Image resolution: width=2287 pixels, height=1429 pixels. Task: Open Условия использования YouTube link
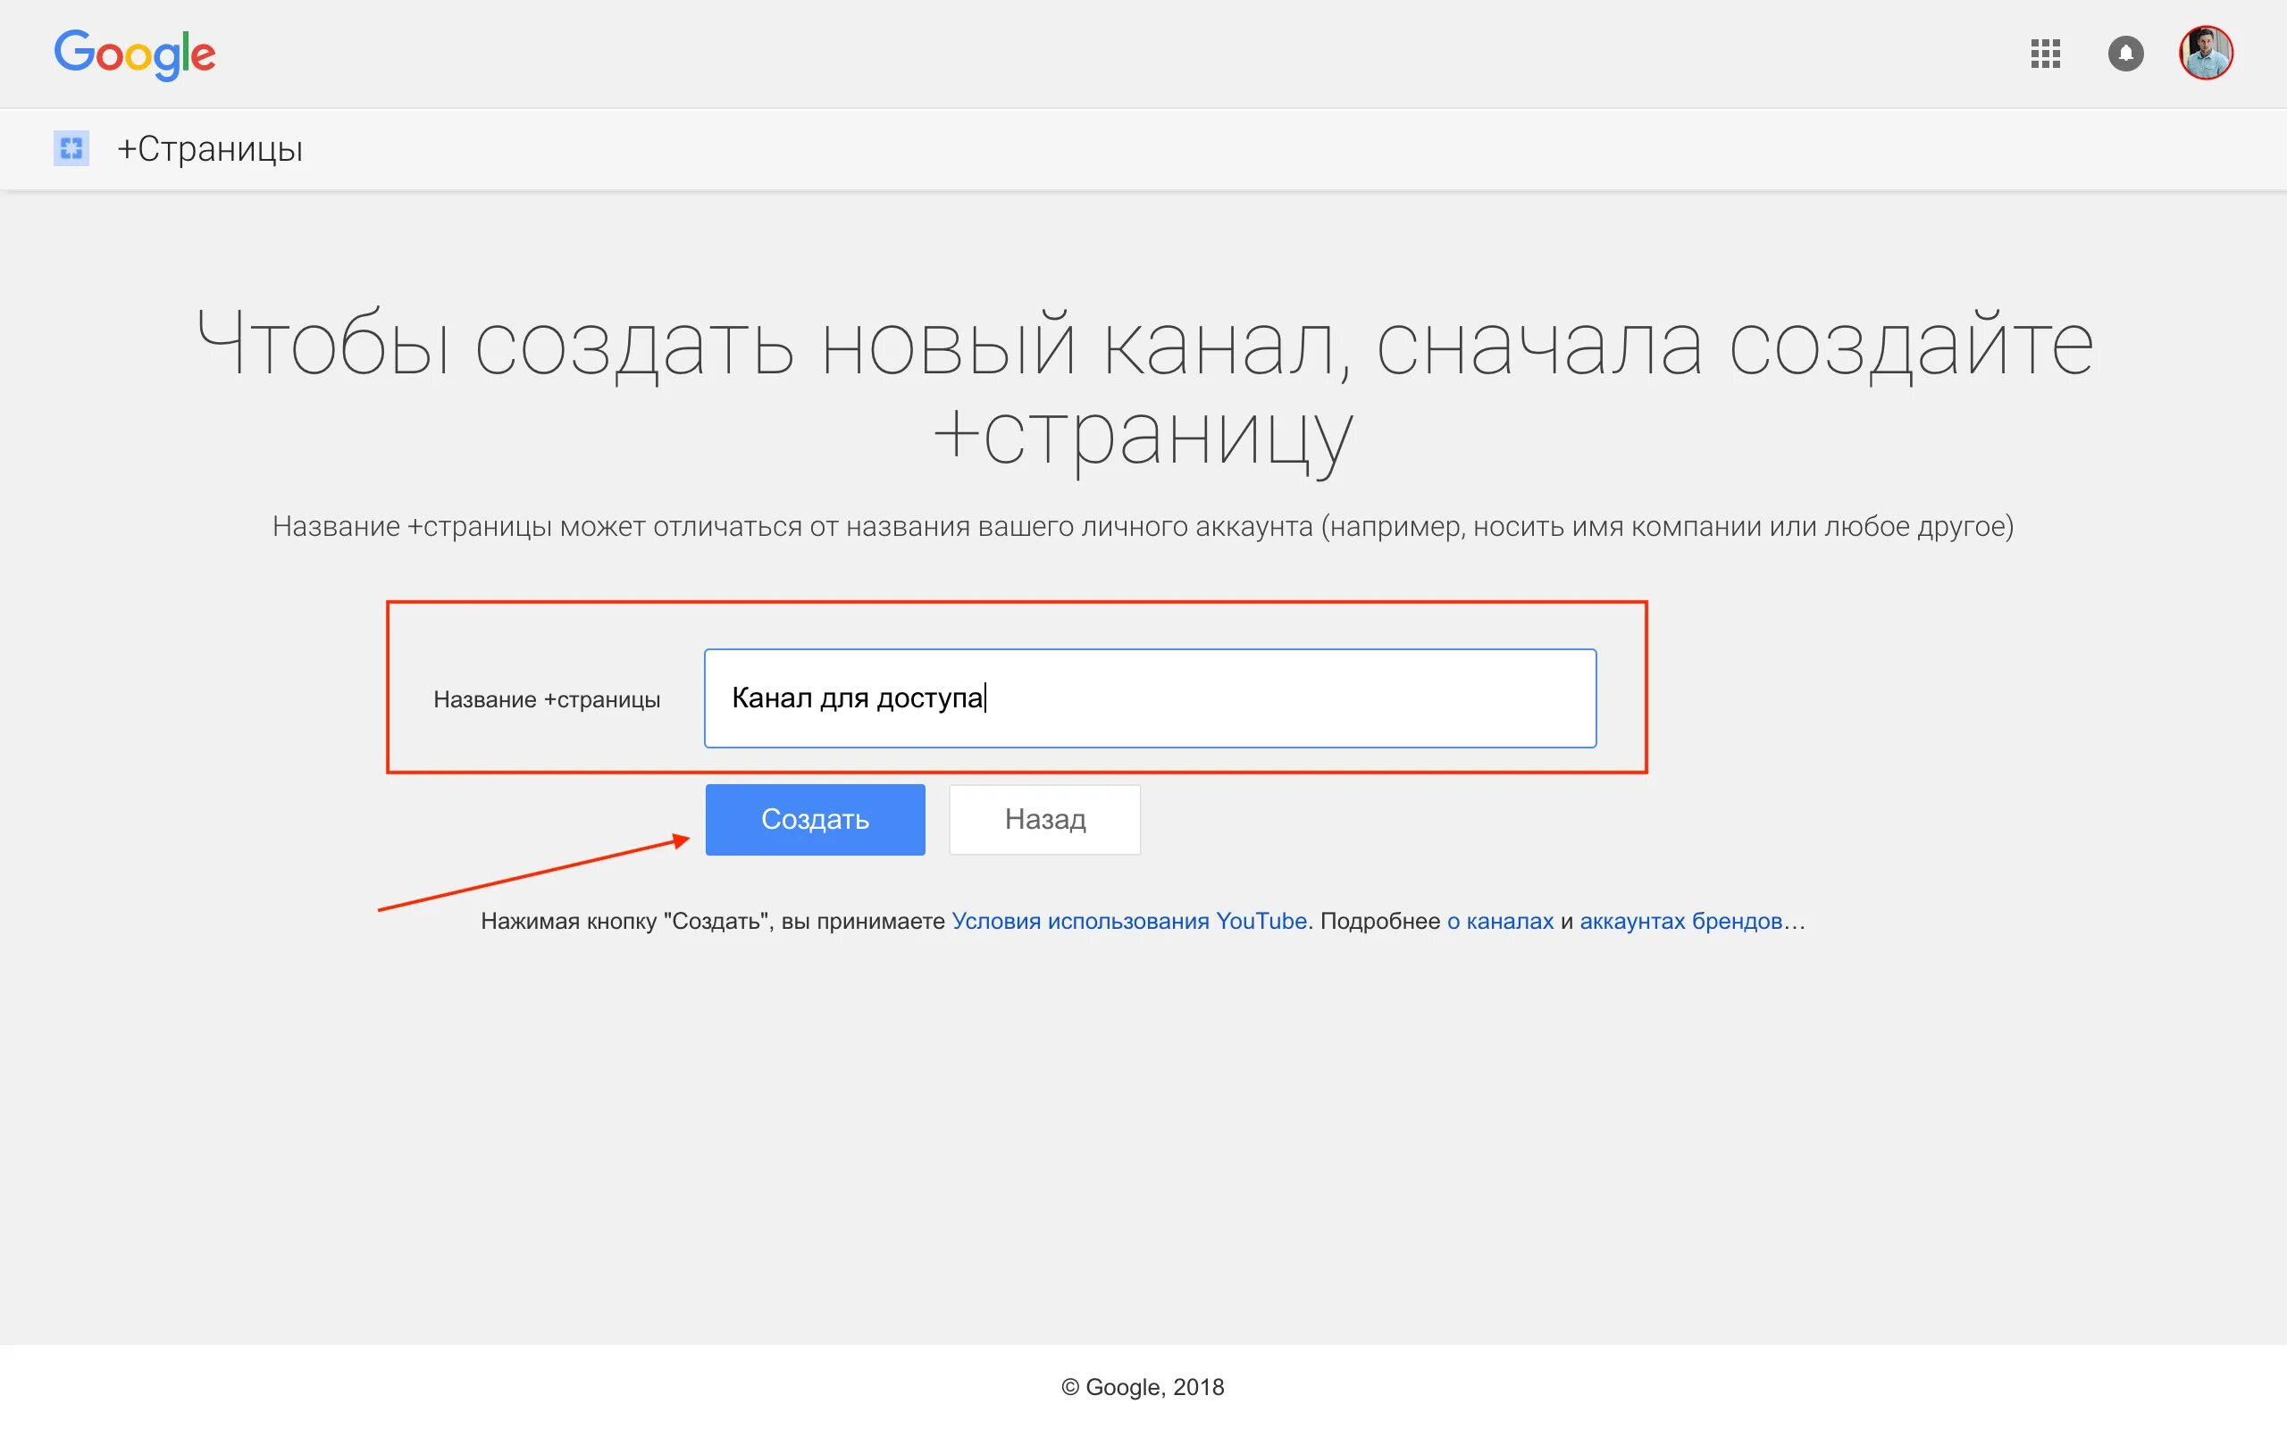pos(1128,921)
